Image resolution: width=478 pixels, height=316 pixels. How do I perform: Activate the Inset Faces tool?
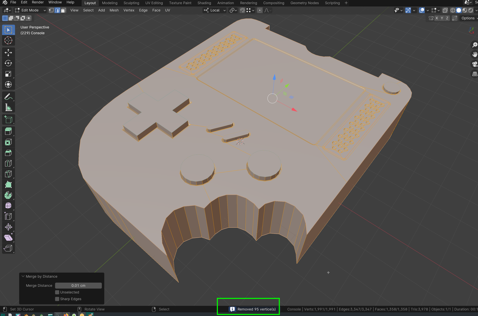[x=8, y=142]
